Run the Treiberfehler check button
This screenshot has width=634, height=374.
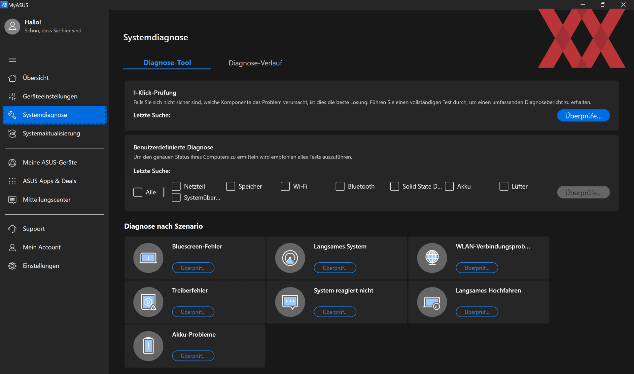pos(193,312)
